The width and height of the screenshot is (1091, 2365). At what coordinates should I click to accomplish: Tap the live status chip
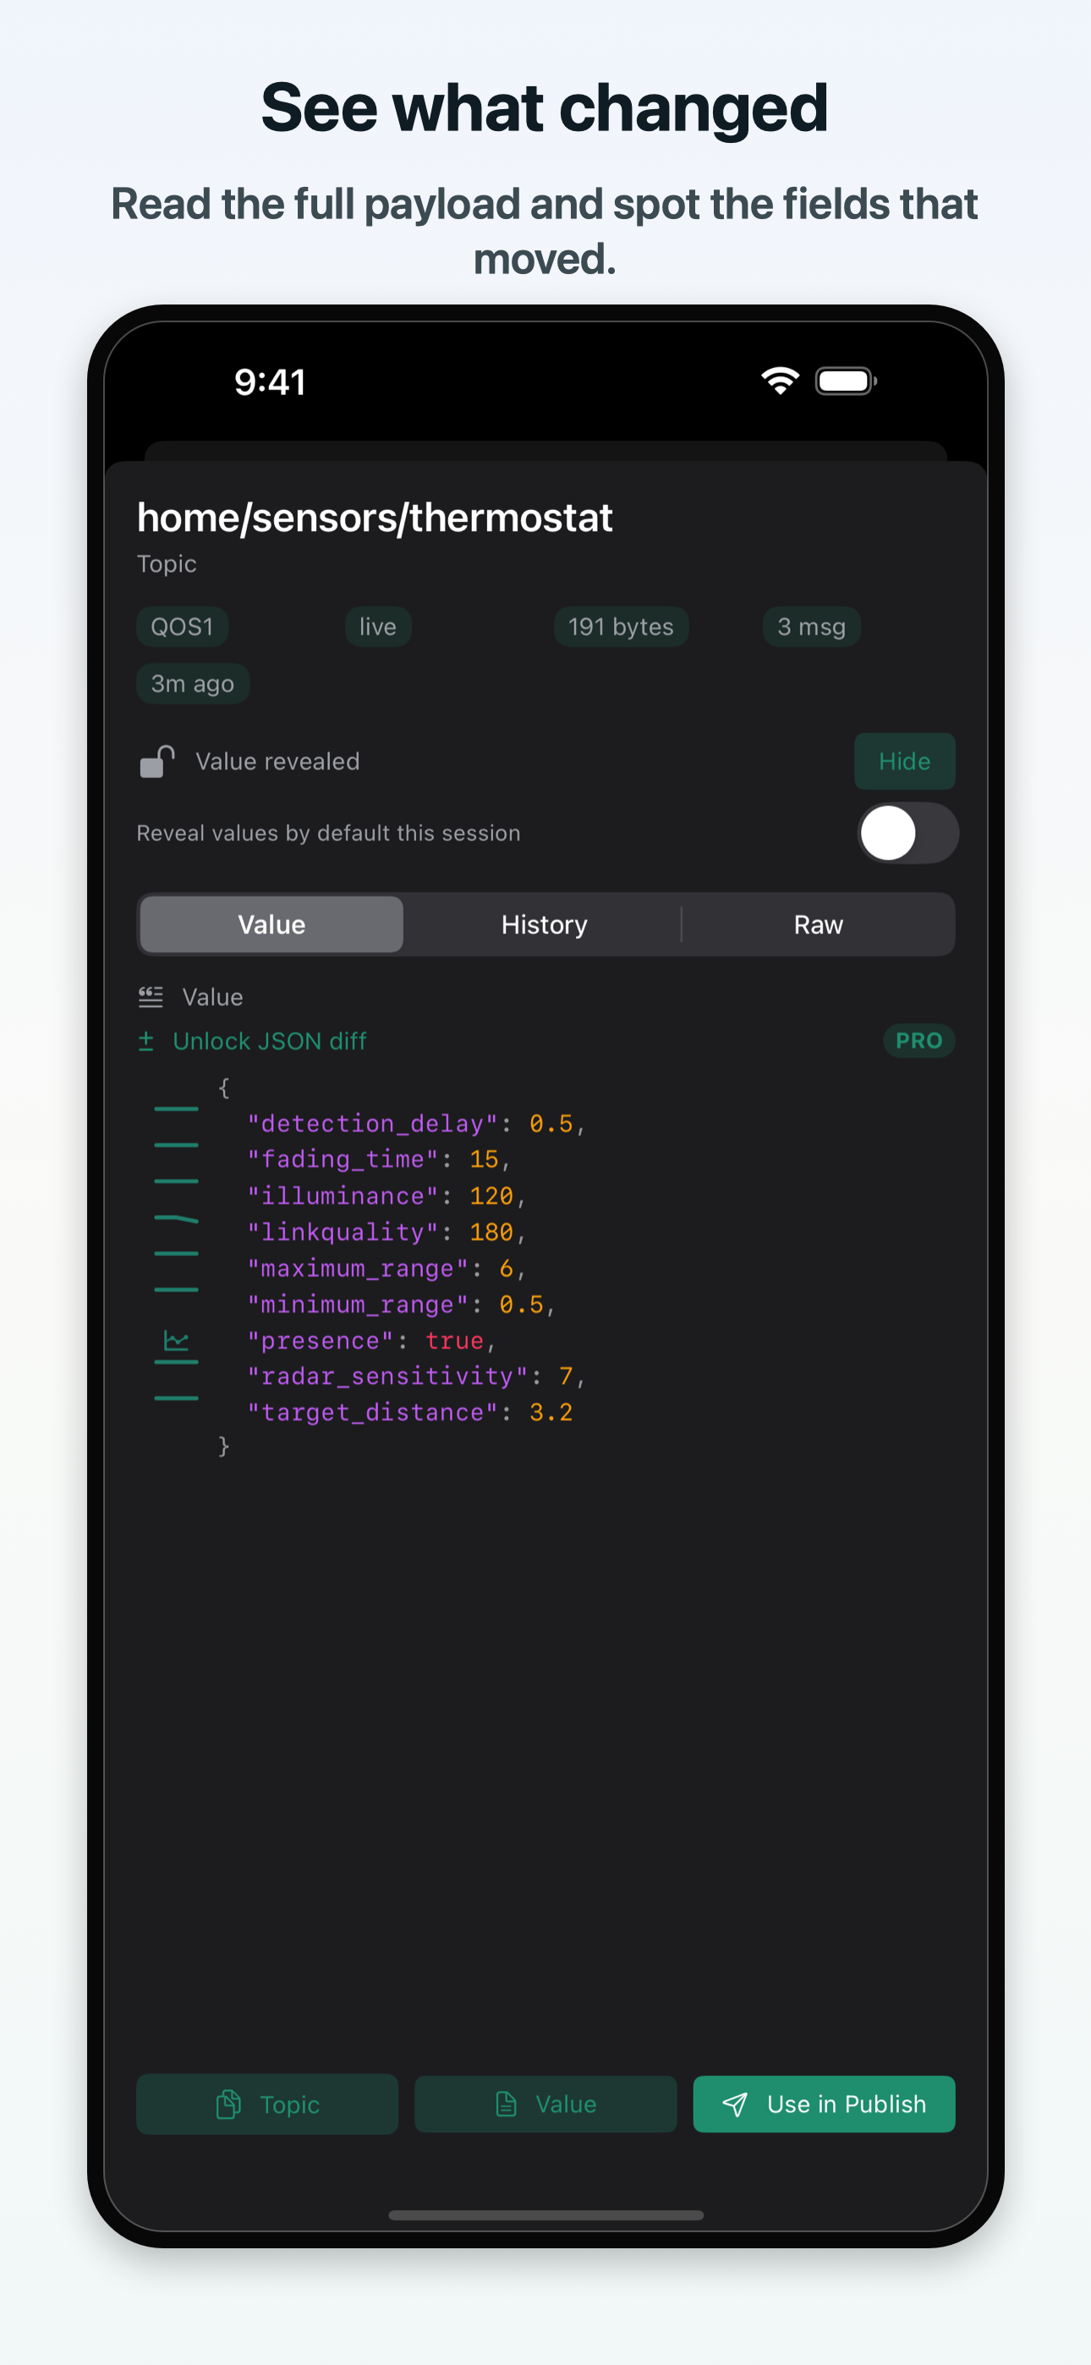point(377,626)
